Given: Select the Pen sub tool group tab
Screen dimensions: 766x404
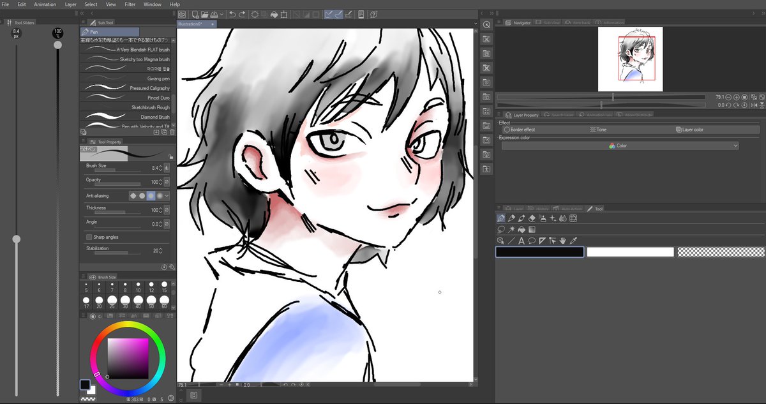Looking at the screenshot, I should [x=110, y=31].
